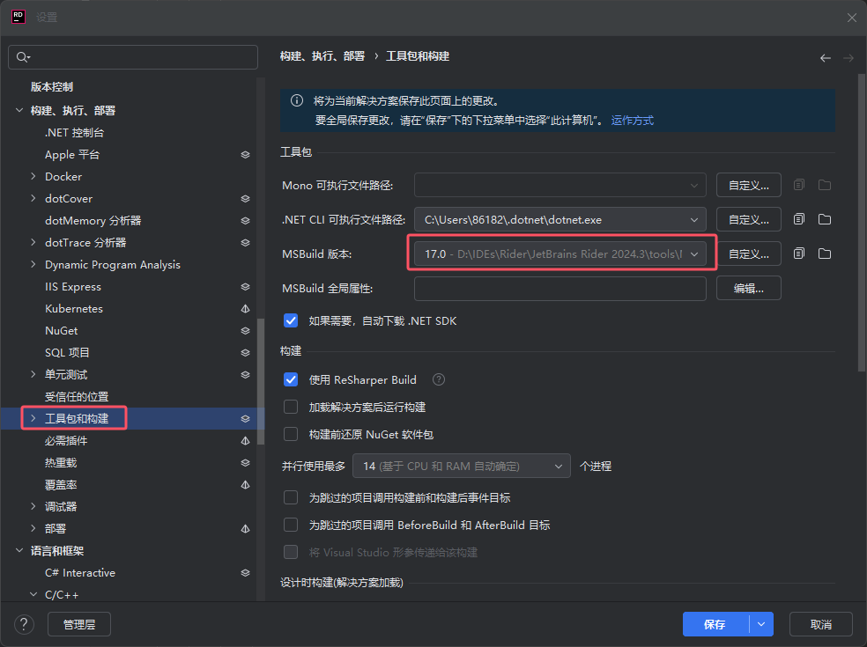Image resolution: width=867 pixels, height=647 pixels.
Task: Click the search magnifier icon
Action: coord(23,57)
